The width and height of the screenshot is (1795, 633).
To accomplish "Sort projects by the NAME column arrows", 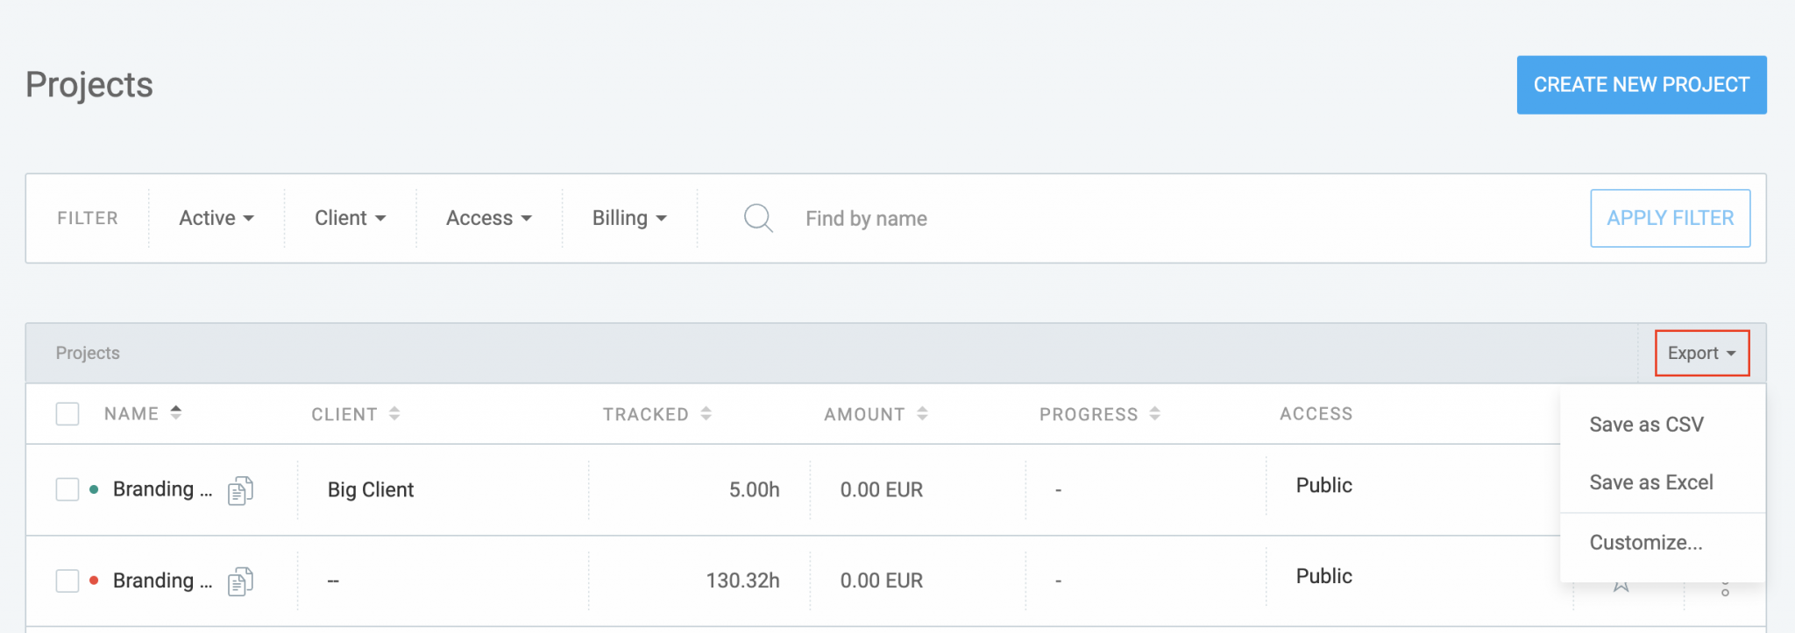I will (176, 412).
